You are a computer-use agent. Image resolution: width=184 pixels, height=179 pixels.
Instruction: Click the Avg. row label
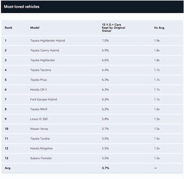pyautogui.click(x=8, y=168)
